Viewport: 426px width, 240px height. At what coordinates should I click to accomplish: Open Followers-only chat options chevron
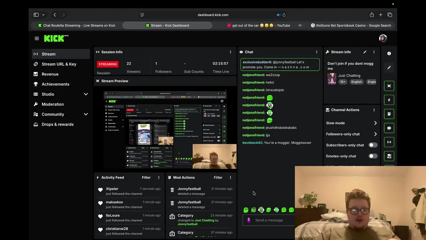coord(375,134)
